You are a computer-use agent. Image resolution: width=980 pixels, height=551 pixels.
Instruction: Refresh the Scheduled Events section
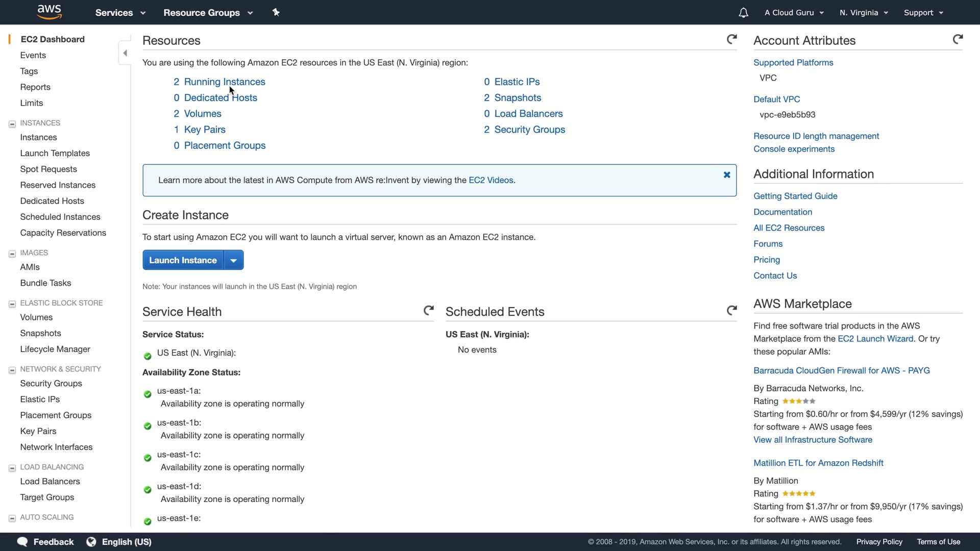pyautogui.click(x=731, y=310)
